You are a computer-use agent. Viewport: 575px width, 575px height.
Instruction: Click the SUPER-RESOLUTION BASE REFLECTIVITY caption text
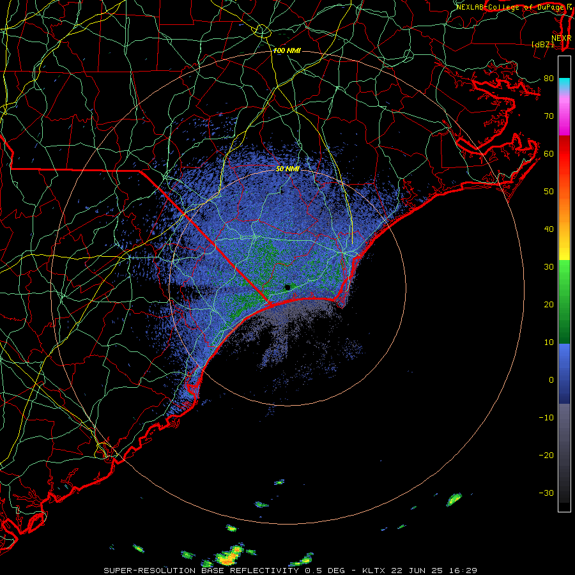click(x=201, y=571)
